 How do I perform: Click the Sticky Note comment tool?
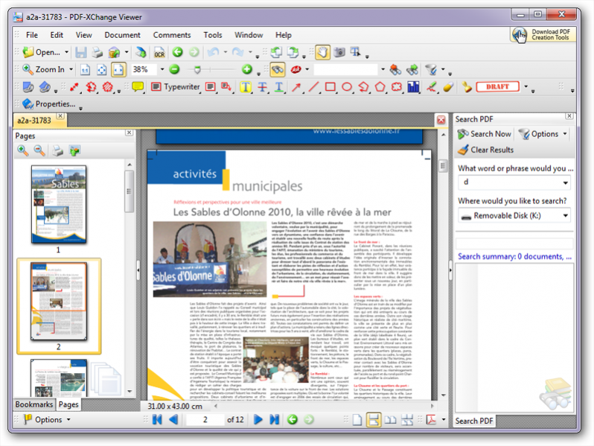(x=138, y=87)
